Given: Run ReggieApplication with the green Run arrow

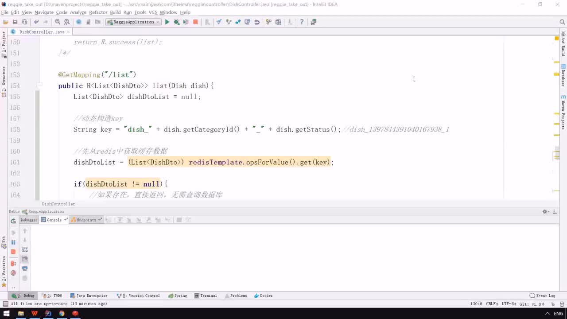Looking at the screenshot, I should tap(167, 22).
